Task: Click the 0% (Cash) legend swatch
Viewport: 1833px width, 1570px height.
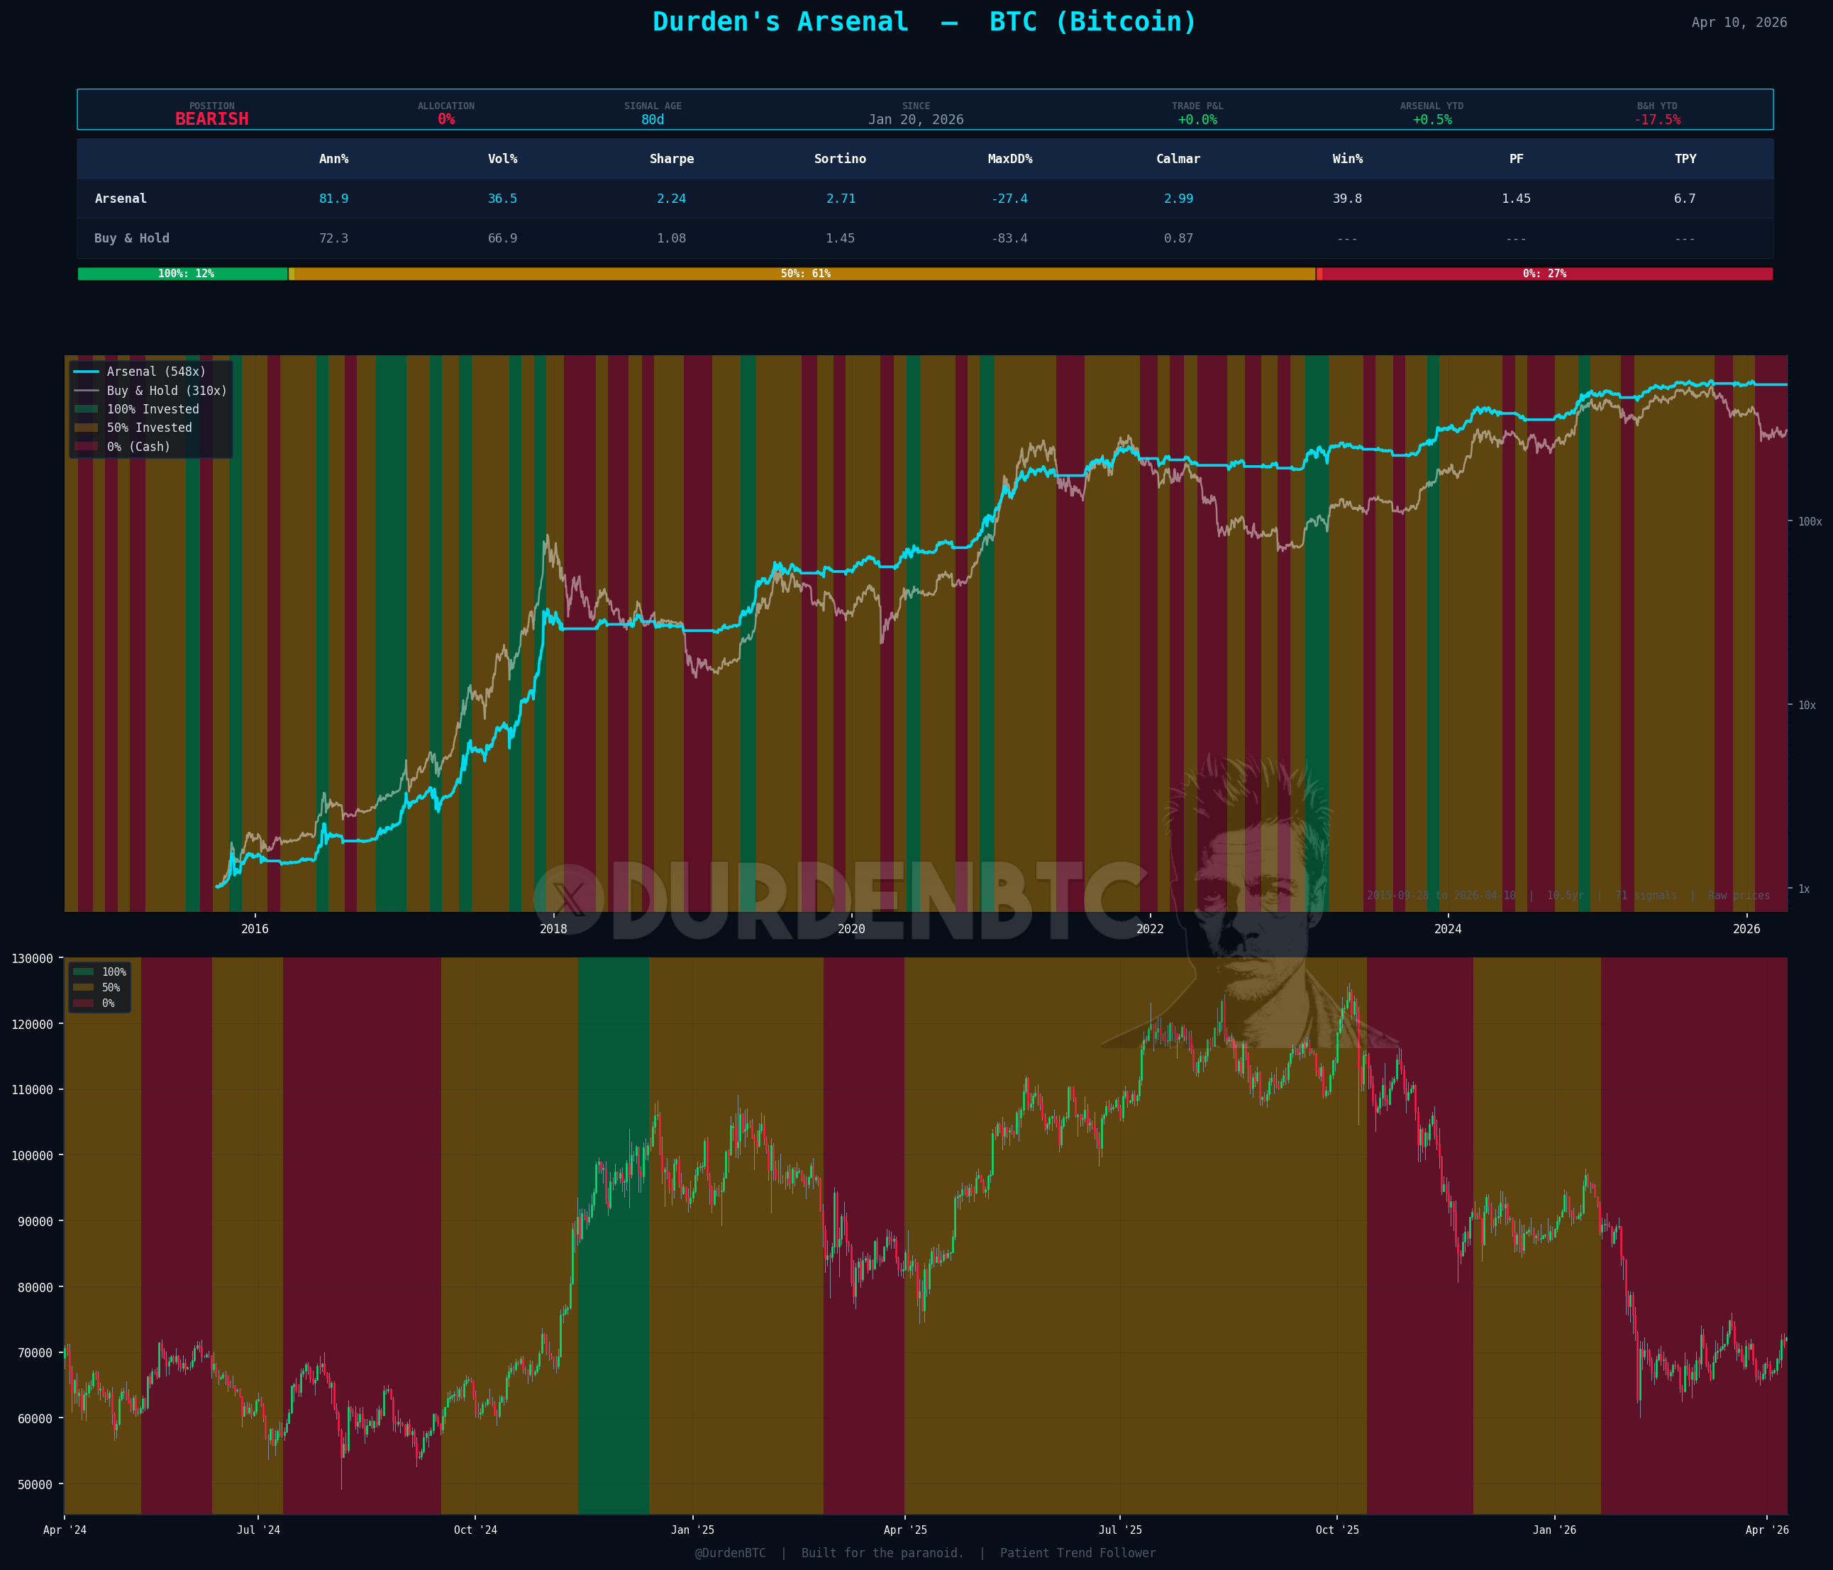Action: [86, 447]
